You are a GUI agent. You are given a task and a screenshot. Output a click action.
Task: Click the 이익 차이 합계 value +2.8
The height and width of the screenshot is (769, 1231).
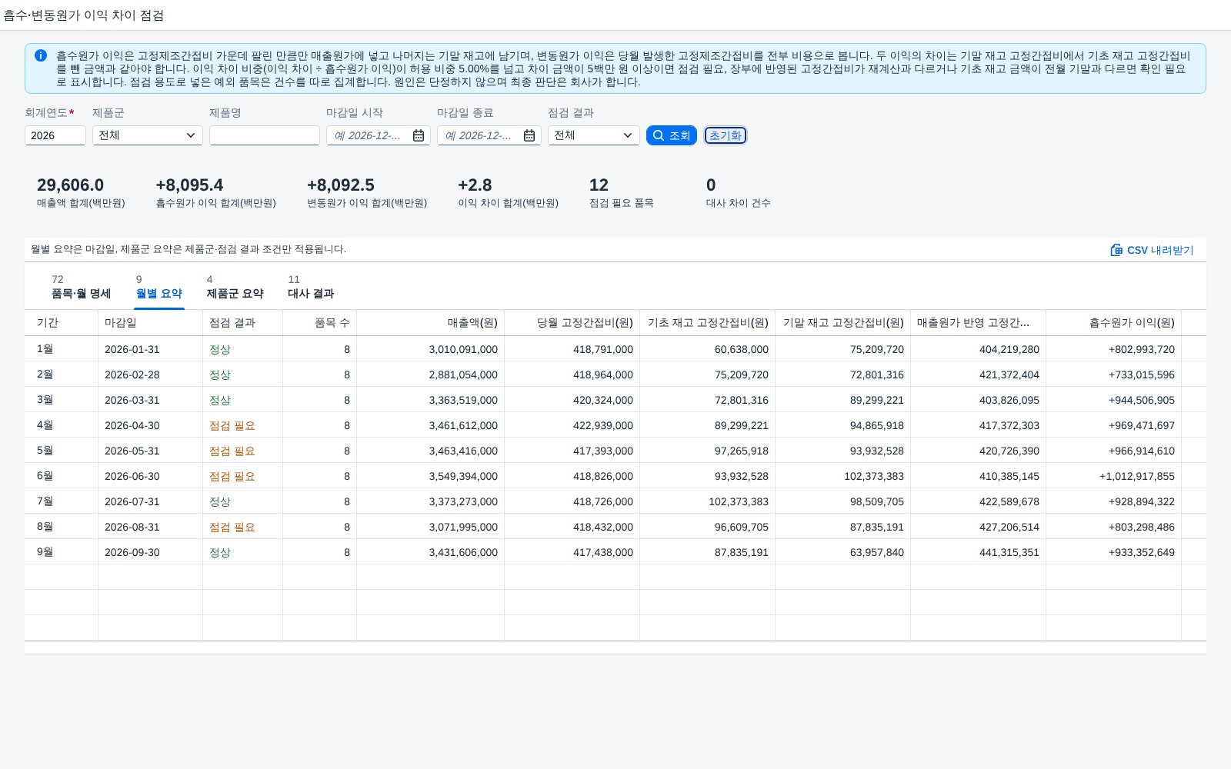[475, 185]
